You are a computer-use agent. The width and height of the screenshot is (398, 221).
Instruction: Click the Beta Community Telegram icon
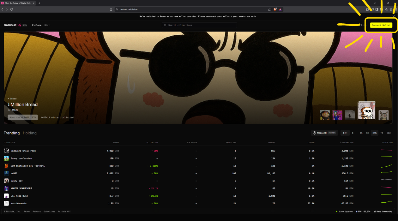coord(375,212)
